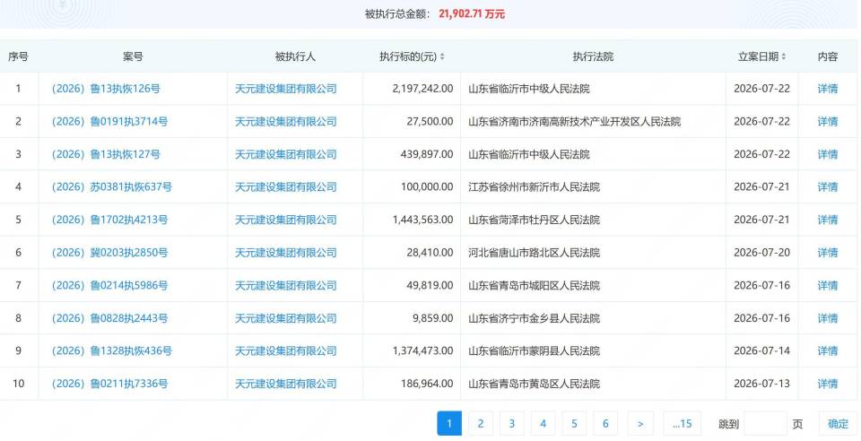Viewport: 861px width, 441px height.
Task: Click 天元建设集团有限公司 in row 7
Action: (x=285, y=285)
